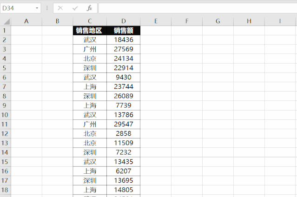Click cell with value 14805

click(x=124, y=190)
